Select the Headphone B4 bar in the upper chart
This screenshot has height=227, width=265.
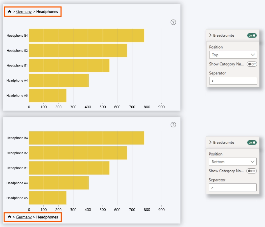(x=86, y=35)
